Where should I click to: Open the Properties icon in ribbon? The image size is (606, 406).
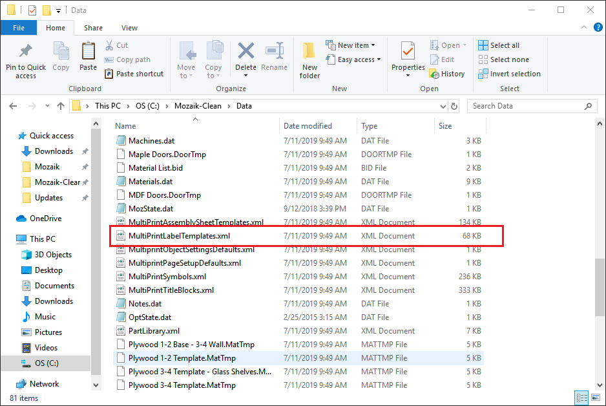click(x=408, y=50)
